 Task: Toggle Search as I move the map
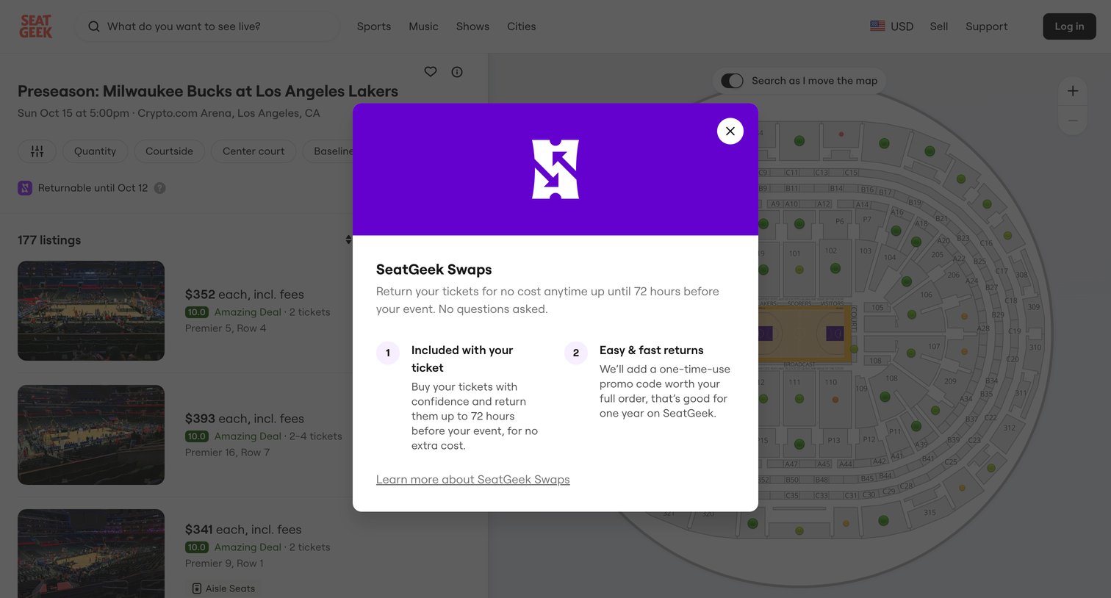(732, 81)
